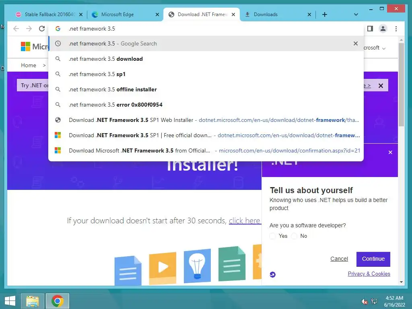This screenshot has width=412, height=309.
Task: Click the browser Back arrow
Action: 16,29
